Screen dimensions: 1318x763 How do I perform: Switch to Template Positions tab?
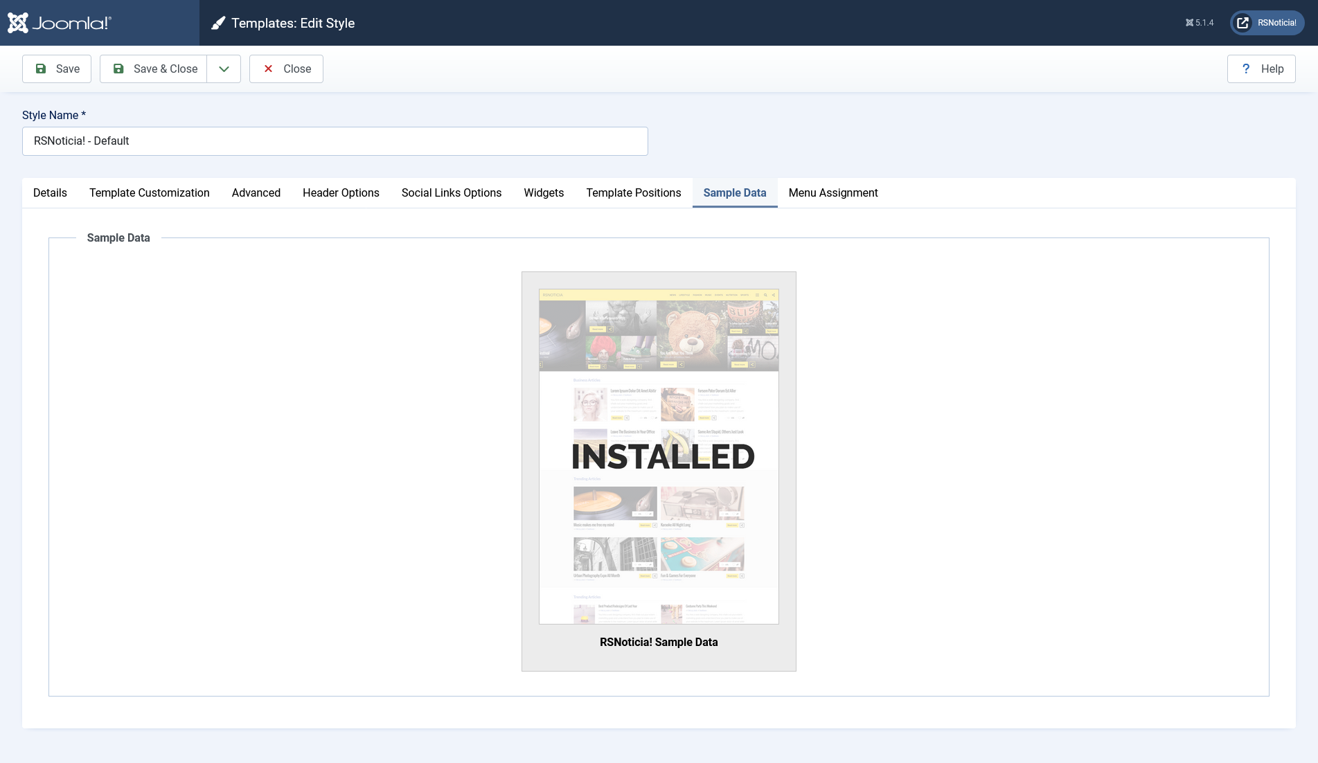[x=634, y=193]
